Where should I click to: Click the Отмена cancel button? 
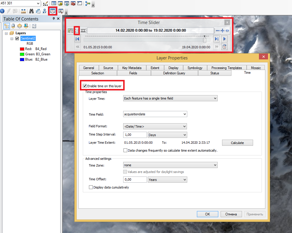(231, 214)
